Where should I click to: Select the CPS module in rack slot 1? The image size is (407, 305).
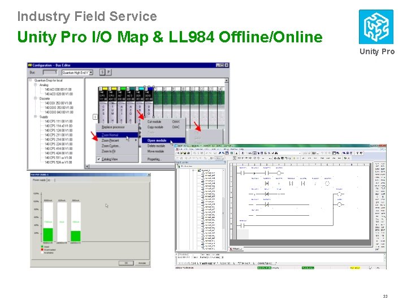tap(103, 106)
